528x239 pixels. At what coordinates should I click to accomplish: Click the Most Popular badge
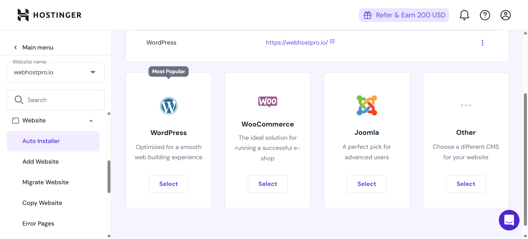[x=169, y=72]
